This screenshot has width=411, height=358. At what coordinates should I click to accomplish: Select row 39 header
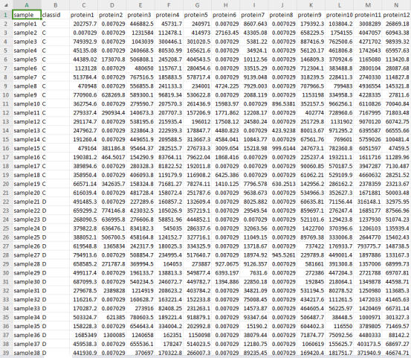pyautogui.click(x=6, y=353)
